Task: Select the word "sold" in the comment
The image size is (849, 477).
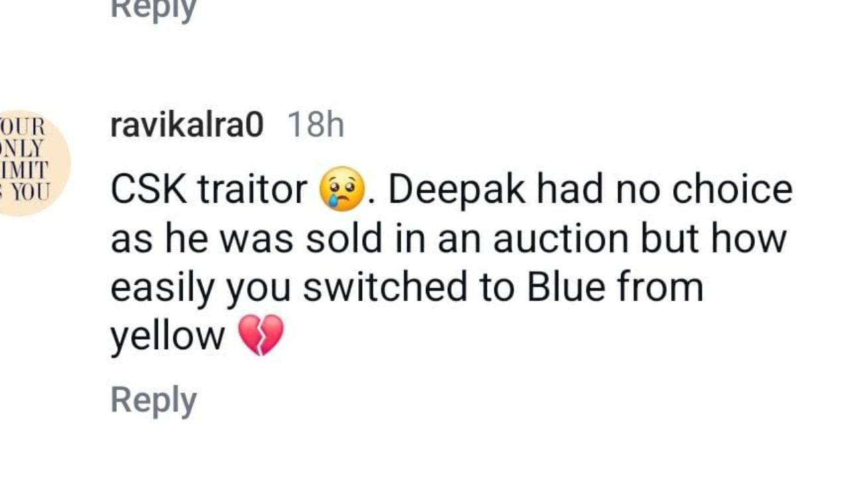Action: 344,238
